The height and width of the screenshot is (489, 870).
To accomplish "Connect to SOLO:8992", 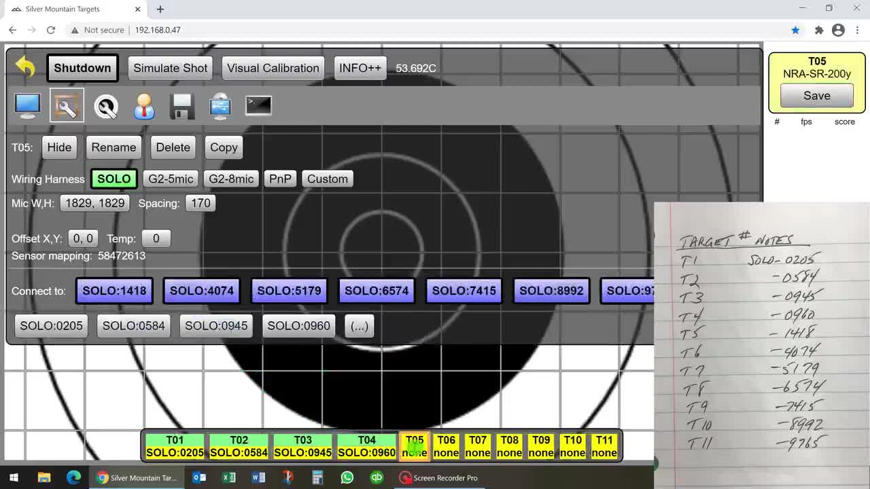I will click(551, 291).
